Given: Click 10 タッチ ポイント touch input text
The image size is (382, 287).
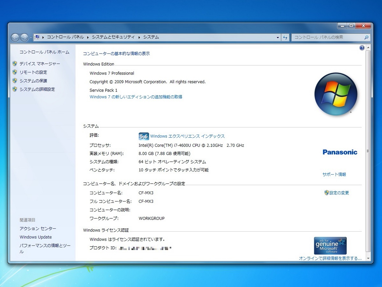Looking at the screenshot, I should (x=173, y=170).
